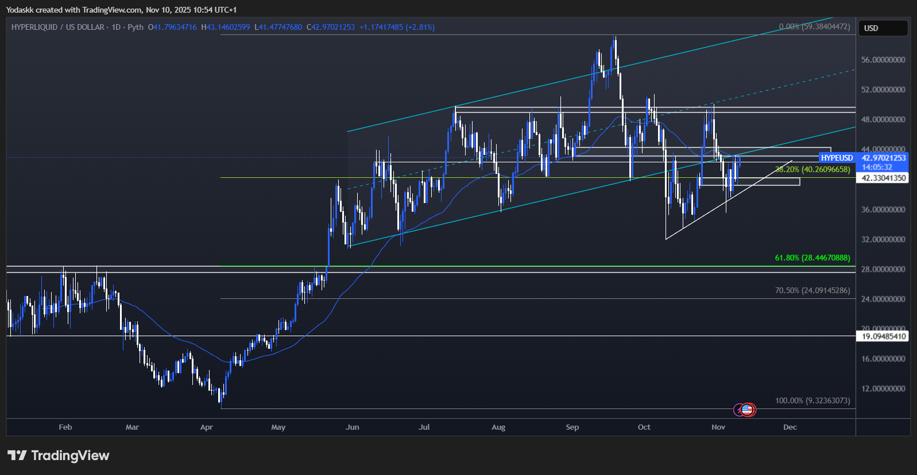Click the HYPEUSD price label tag
Screen dimensions: 917x475
coord(837,158)
